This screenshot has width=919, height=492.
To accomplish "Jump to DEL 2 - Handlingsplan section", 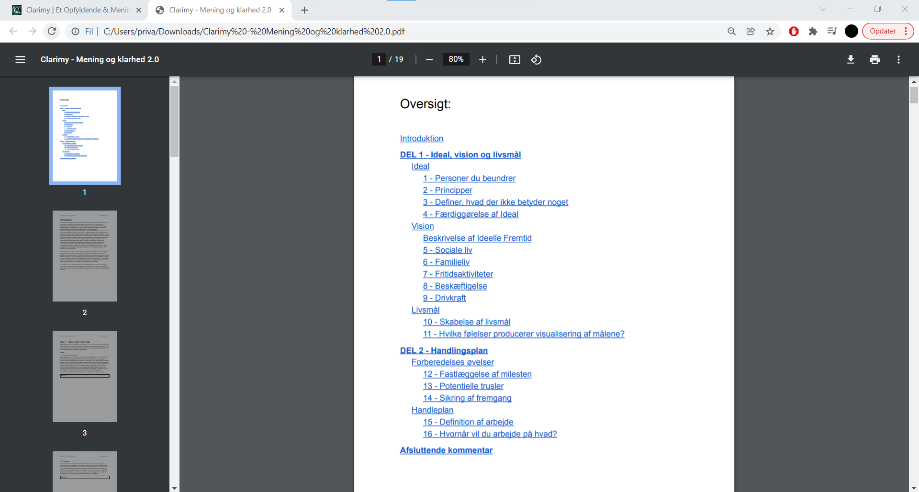I will click(444, 350).
